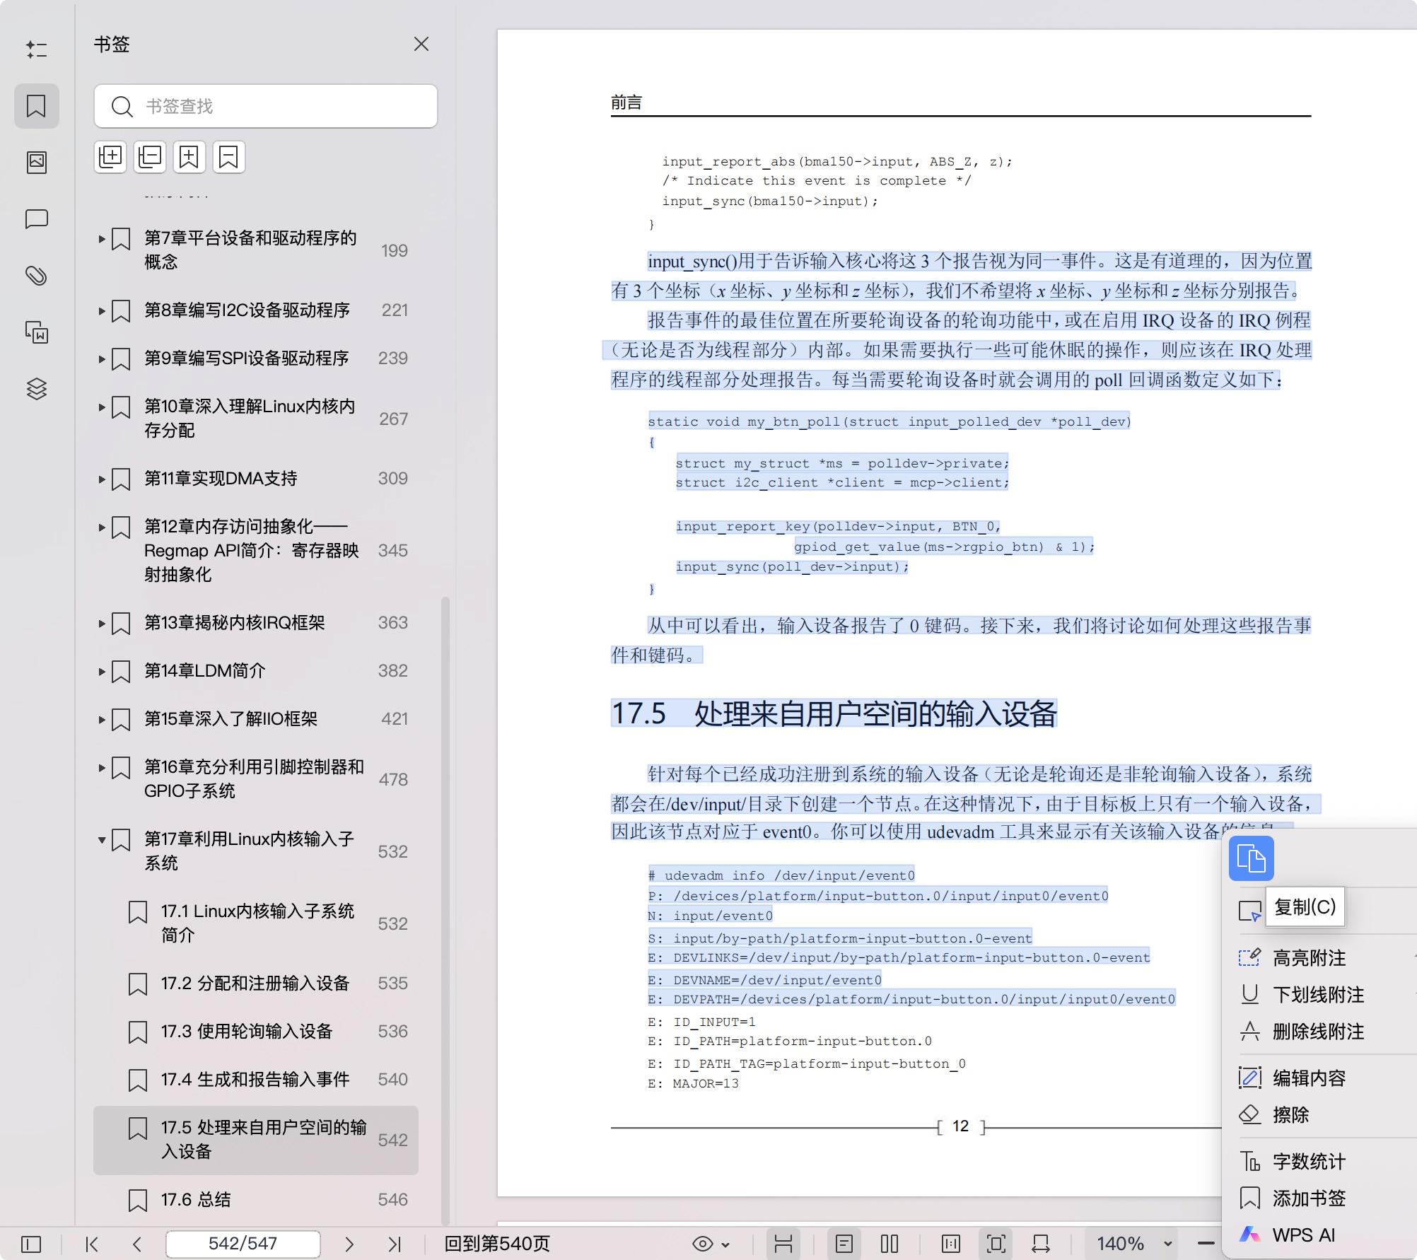Image resolution: width=1417 pixels, height=1260 pixels.
Task: Click the add bookmark icon in bookmark toolbar
Action: (x=189, y=156)
